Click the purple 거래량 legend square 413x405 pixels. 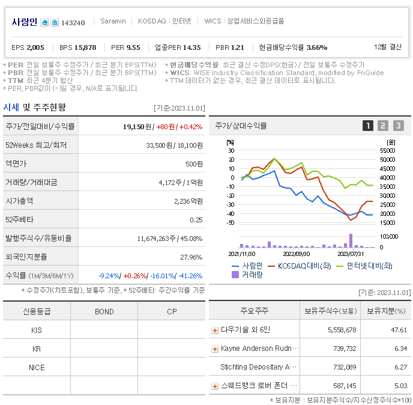click(x=235, y=275)
